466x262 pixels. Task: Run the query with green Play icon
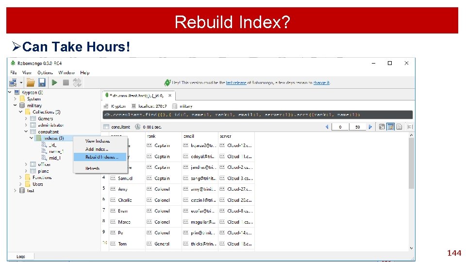pyautogui.click(x=54, y=82)
